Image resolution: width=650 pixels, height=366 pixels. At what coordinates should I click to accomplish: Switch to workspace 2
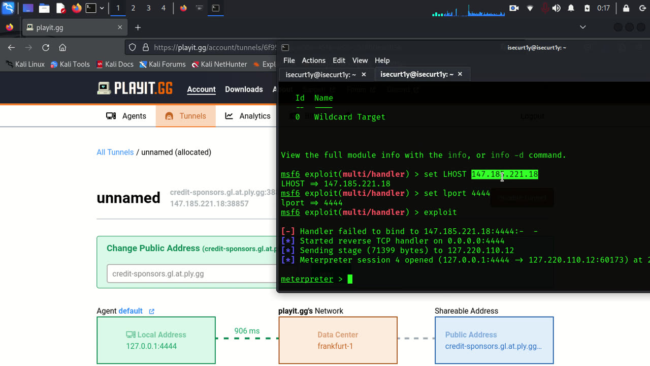point(133,8)
